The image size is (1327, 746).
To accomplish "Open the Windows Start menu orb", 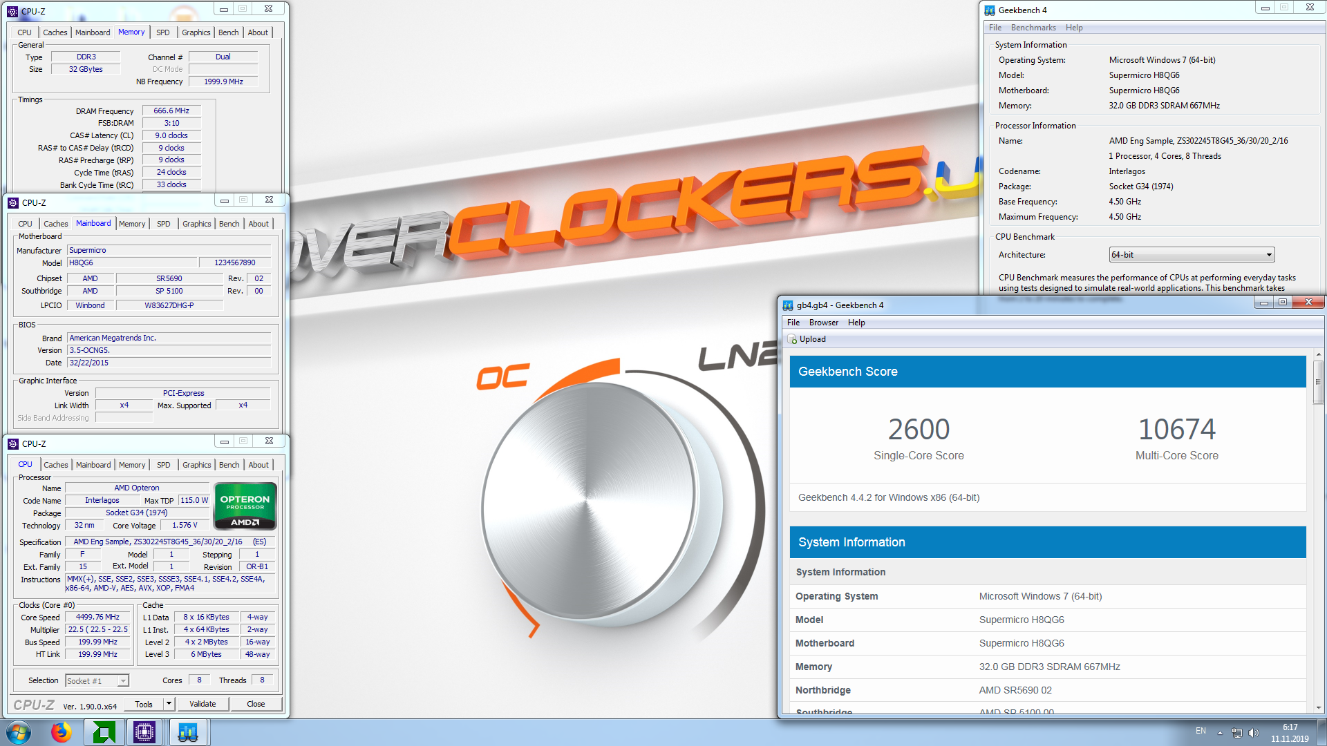I will click(x=19, y=732).
